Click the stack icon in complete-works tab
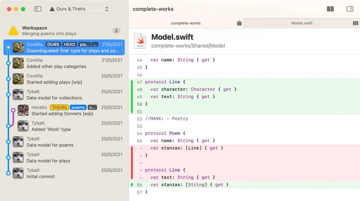This screenshot has width=360, height=201. coord(239,23)
